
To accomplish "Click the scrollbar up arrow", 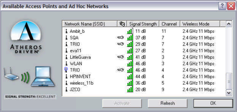I will pos(229,24).
